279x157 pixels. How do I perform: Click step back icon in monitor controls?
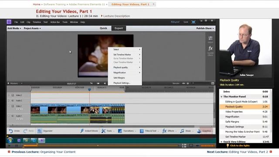105,83
